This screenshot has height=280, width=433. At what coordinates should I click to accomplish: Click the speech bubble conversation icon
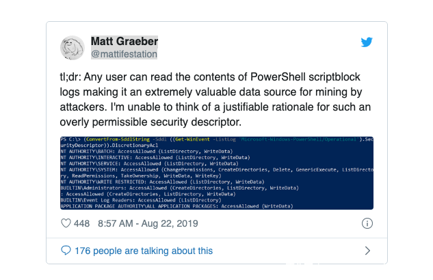coord(66,251)
